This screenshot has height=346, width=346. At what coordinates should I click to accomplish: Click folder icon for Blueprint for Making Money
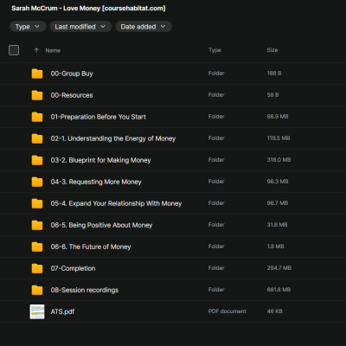[x=37, y=160]
